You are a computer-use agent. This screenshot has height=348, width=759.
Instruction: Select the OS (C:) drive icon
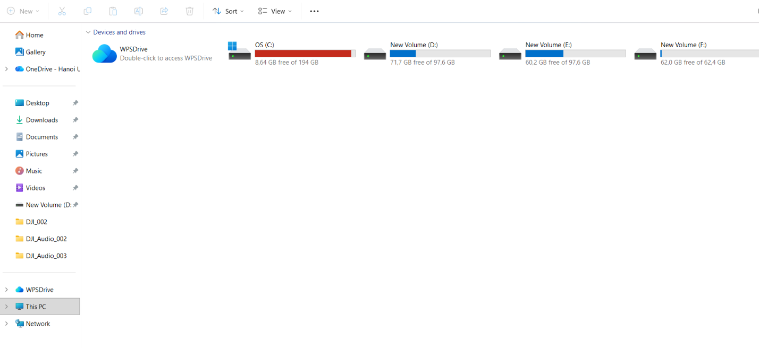239,51
